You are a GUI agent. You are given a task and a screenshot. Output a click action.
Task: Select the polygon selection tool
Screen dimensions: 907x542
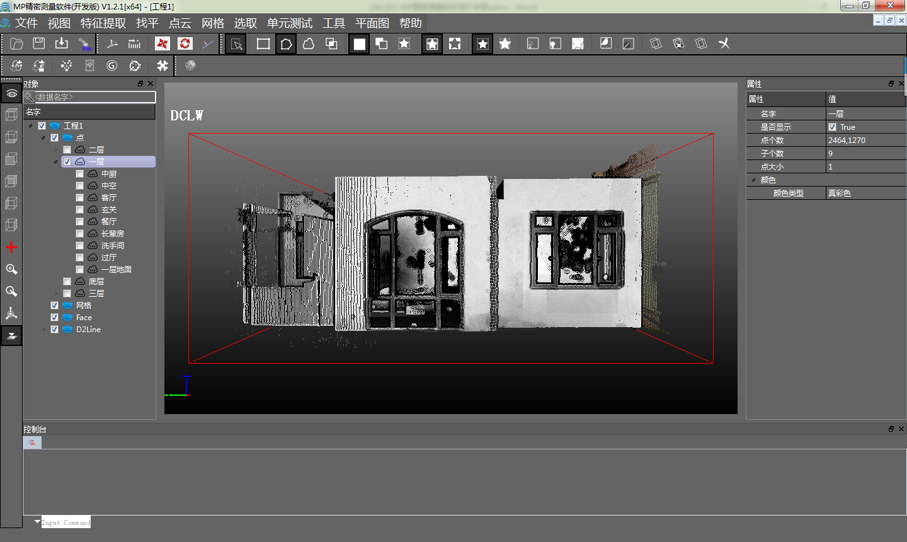(x=286, y=43)
